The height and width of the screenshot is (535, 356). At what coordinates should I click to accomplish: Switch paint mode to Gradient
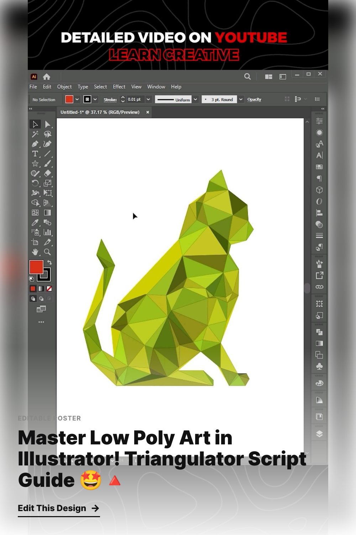pos(41,289)
